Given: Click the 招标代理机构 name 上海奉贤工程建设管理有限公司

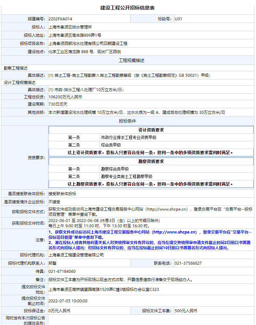Looking at the screenshot, I should click(76, 255).
